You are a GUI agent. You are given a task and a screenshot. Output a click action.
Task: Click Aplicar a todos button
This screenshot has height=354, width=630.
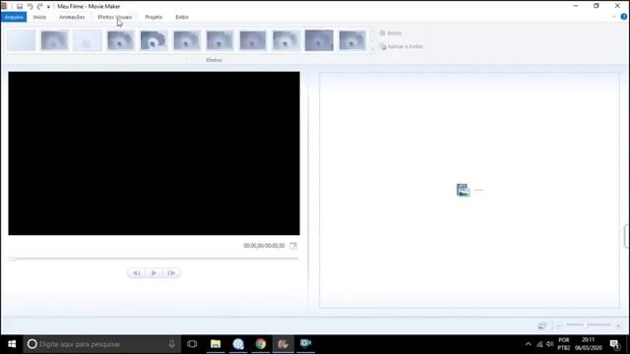click(402, 46)
